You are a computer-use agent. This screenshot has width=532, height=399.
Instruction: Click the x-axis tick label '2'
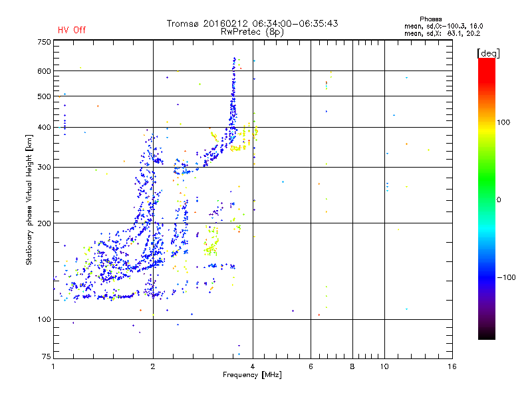(153, 366)
